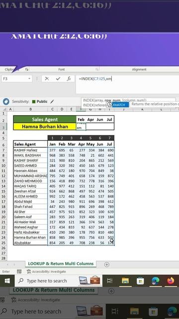
Task: Click the Enter mode indicator in status bar
Action: (6, 271)
